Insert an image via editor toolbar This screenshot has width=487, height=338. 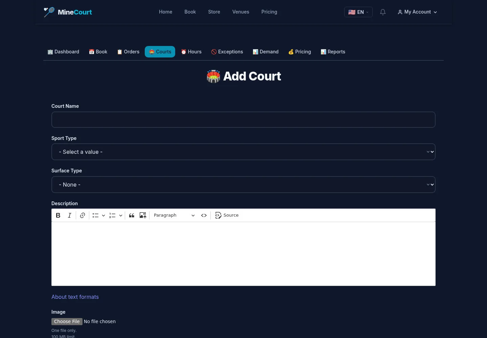143,215
